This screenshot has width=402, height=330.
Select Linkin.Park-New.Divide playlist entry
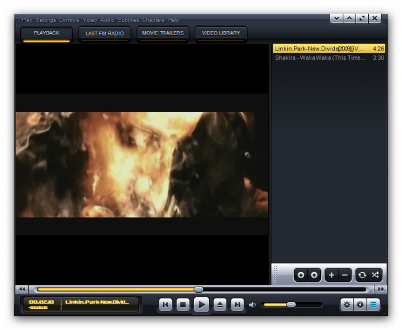point(329,48)
